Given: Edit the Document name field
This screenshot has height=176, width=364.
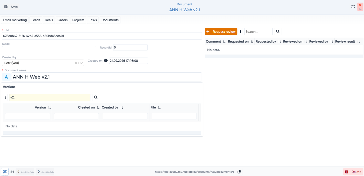Looking at the screenshot, I should click(x=107, y=77).
